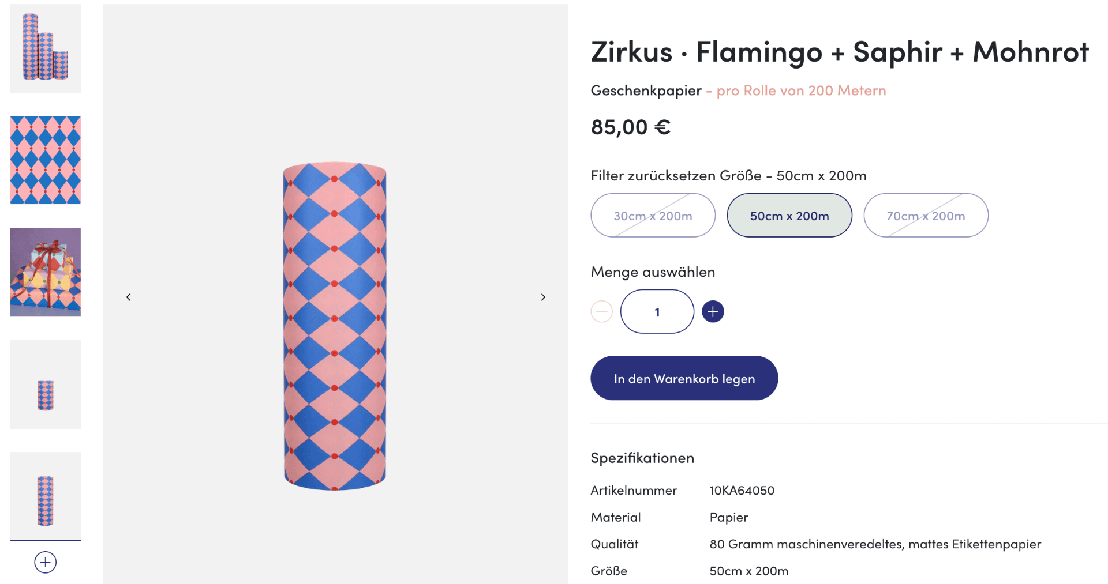
Task: Open the small single roll thumbnail
Action: tap(46, 384)
